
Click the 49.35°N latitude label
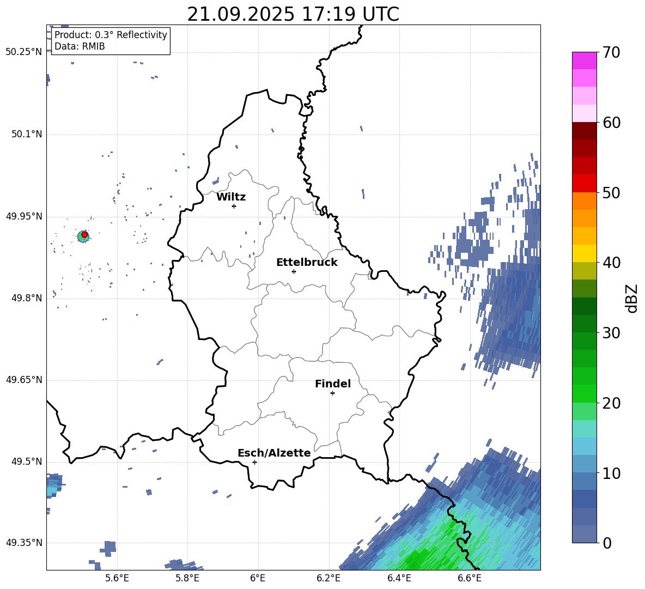click(24, 543)
